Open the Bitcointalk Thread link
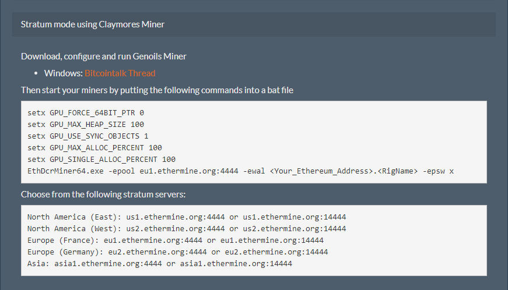The width and height of the screenshot is (508, 290). coord(120,73)
